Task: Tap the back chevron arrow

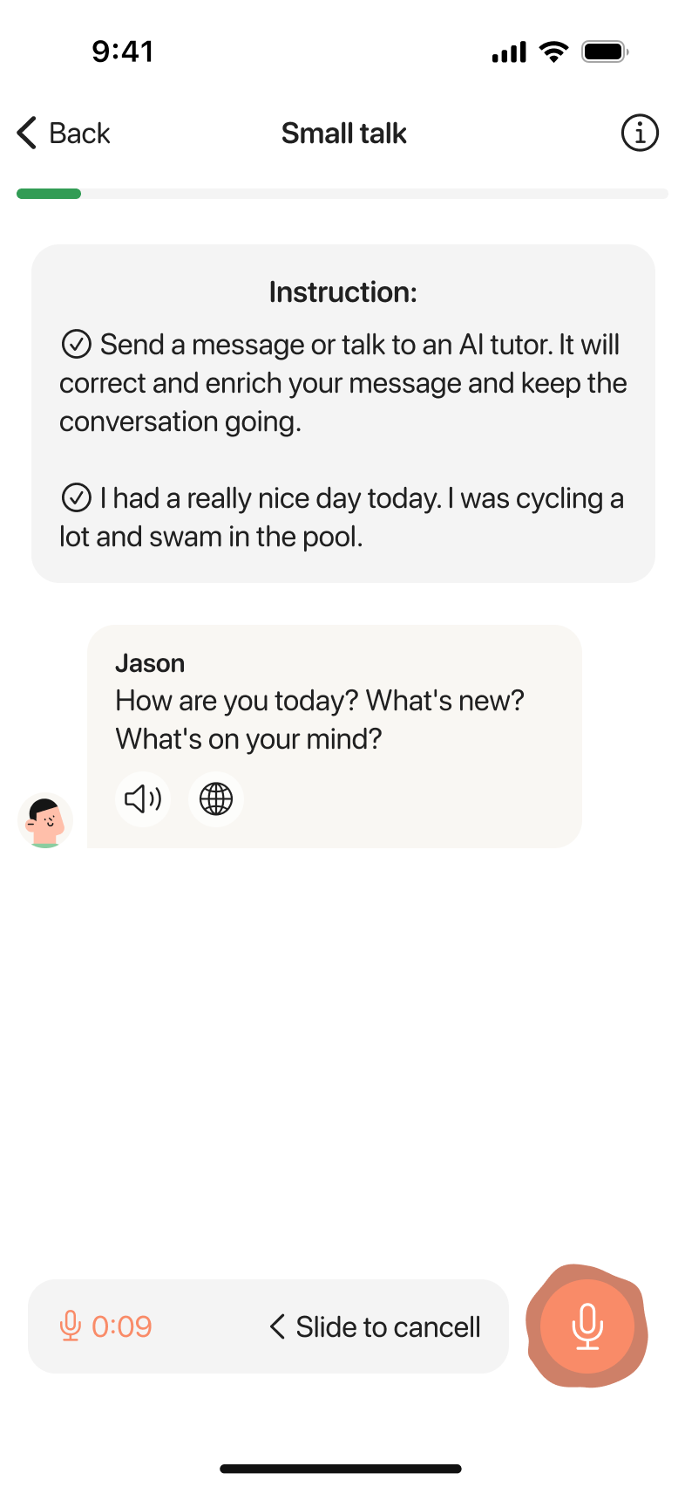Action: point(27,134)
